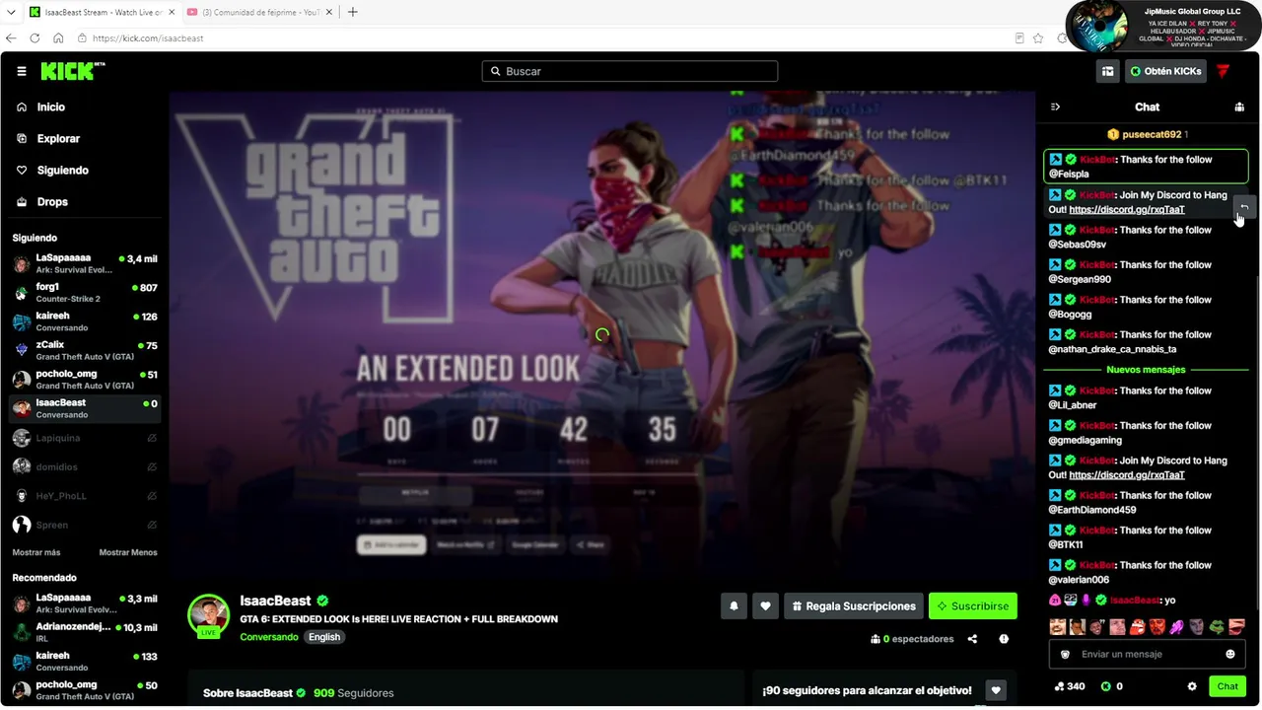Open stream info icon beside share

[x=1004, y=639]
